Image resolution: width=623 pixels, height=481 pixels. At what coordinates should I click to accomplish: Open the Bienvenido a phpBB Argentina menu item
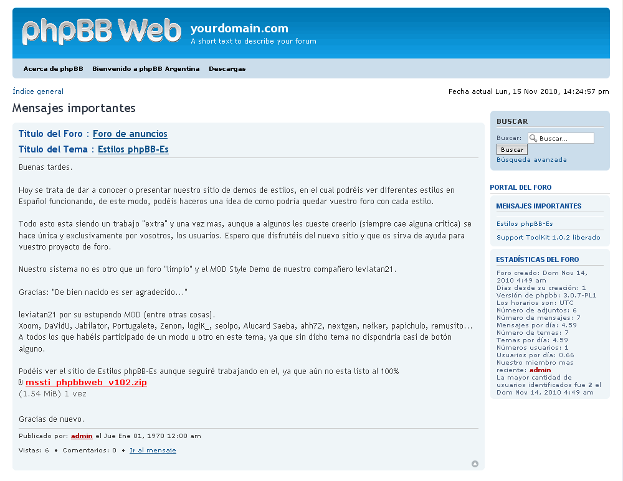[145, 68]
